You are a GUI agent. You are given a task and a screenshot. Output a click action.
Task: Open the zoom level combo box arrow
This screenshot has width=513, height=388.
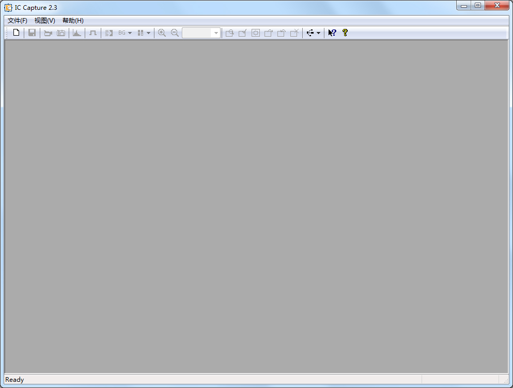[216, 33]
